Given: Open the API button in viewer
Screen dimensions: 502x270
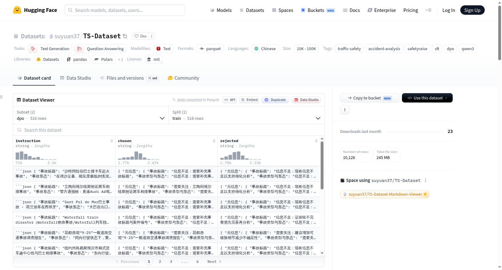Looking at the screenshot, I should [230, 100].
